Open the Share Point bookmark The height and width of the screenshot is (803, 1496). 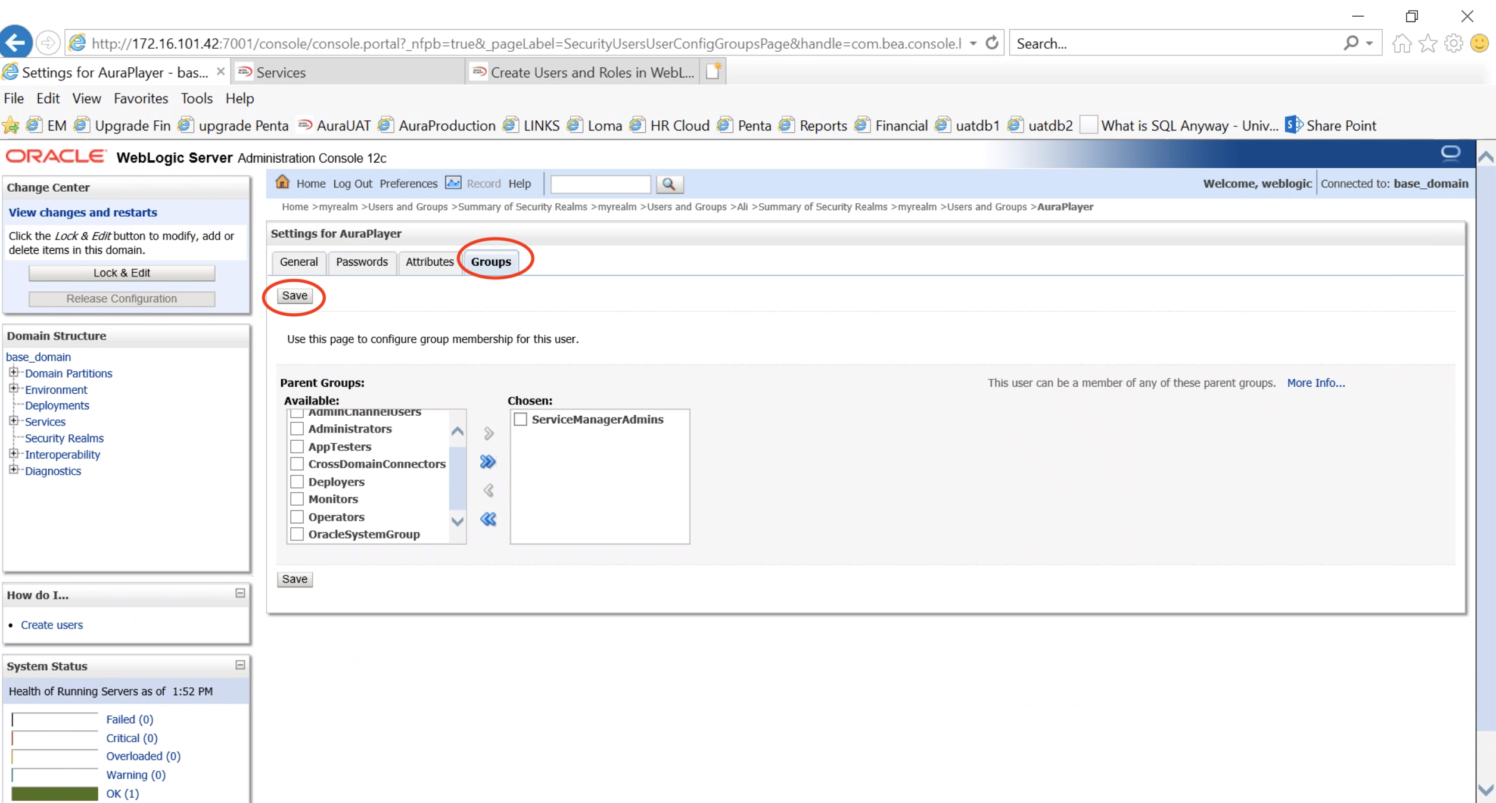(x=1330, y=125)
